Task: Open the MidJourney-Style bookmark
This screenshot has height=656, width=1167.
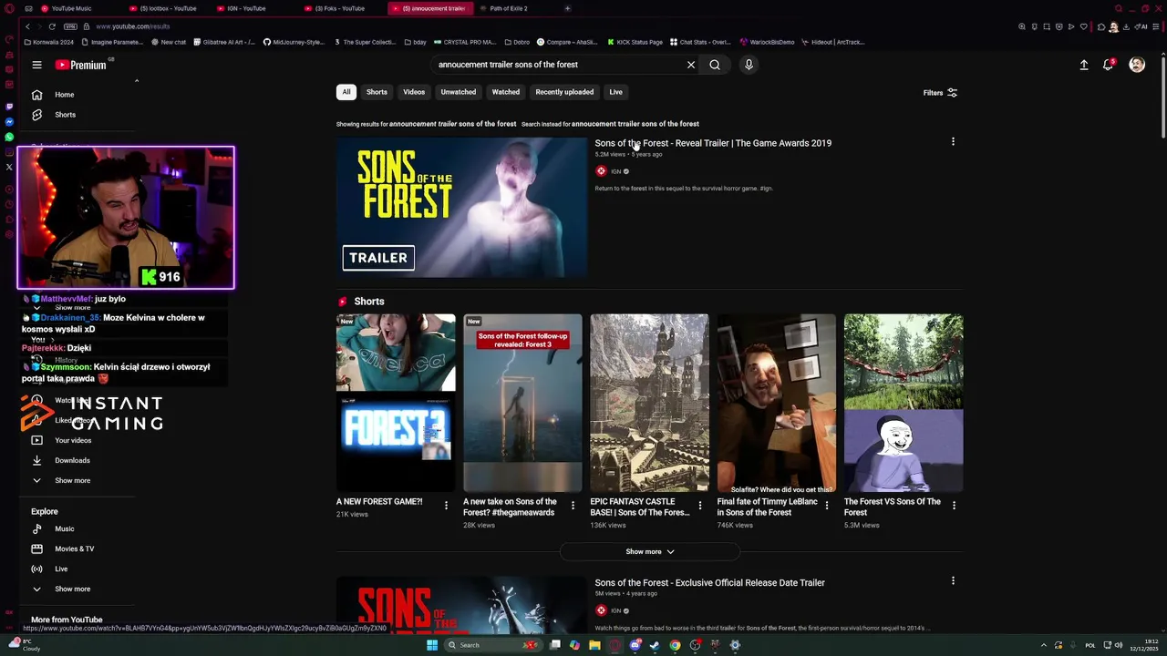Action: [294, 42]
